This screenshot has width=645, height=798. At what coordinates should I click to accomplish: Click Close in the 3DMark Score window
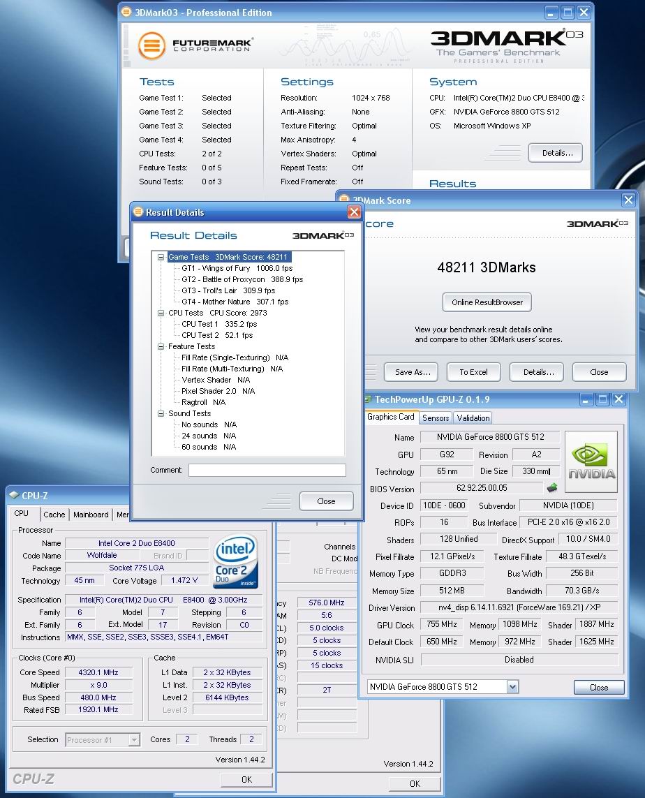599,372
